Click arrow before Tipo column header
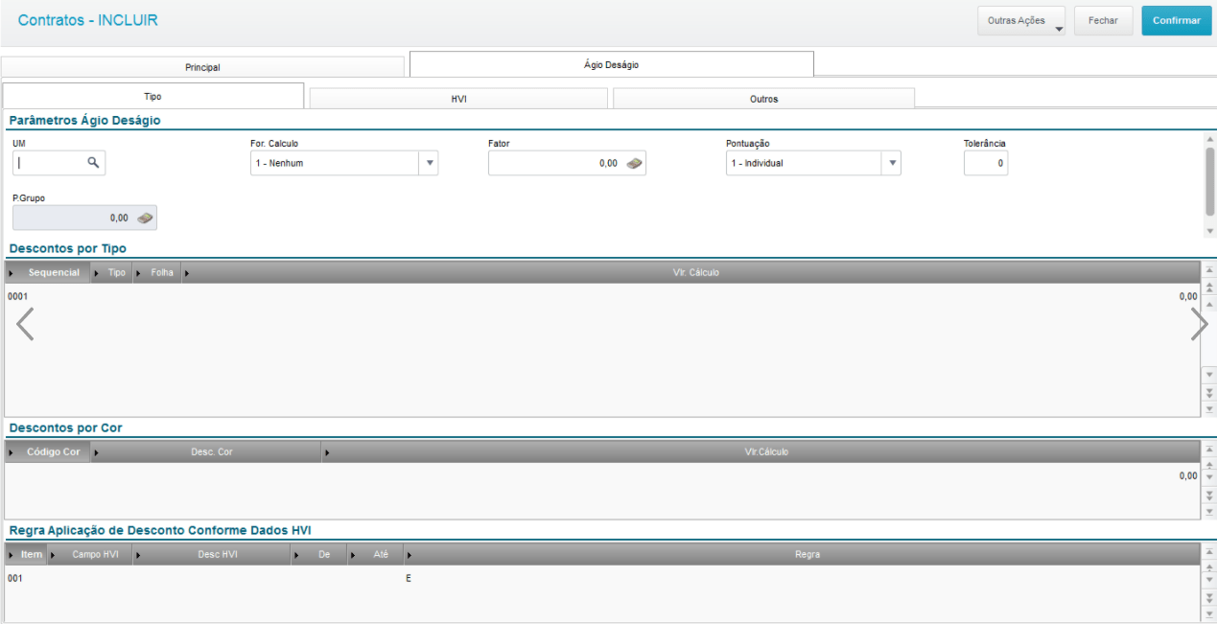The width and height of the screenshot is (1217, 624). tap(97, 273)
